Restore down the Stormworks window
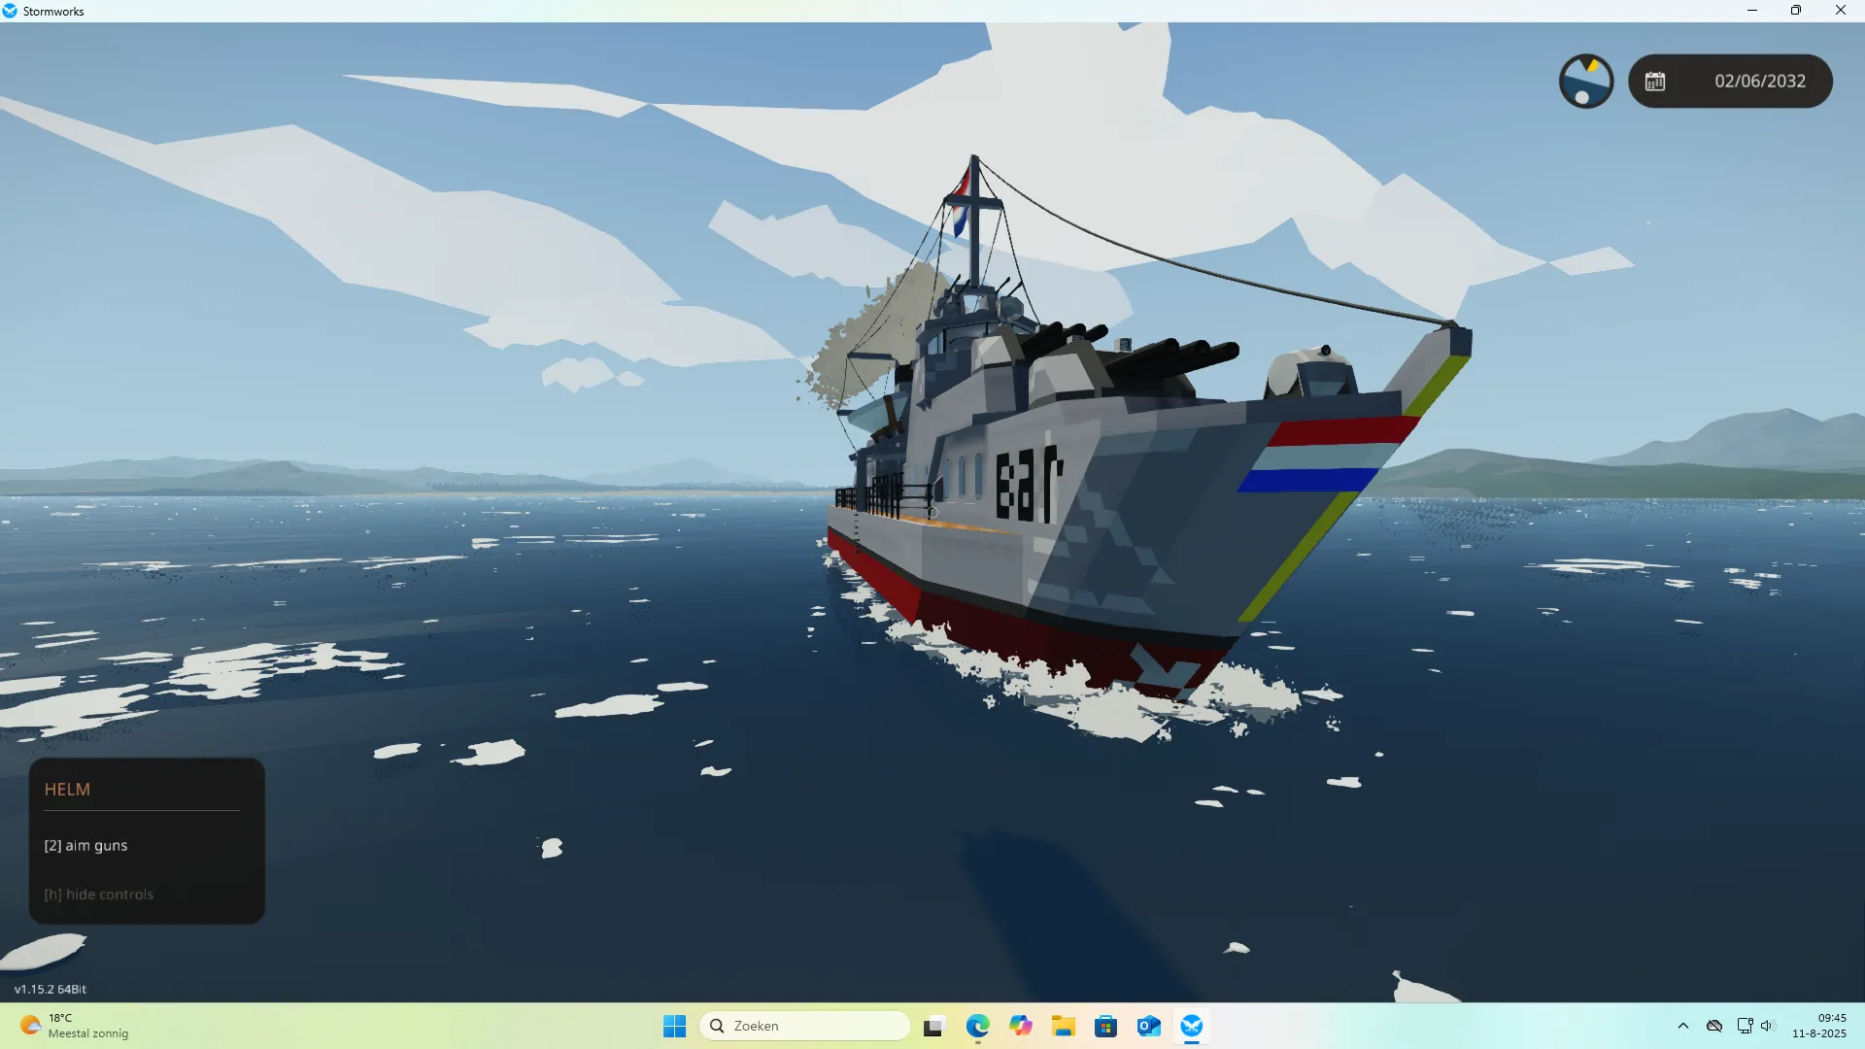 tap(1795, 11)
